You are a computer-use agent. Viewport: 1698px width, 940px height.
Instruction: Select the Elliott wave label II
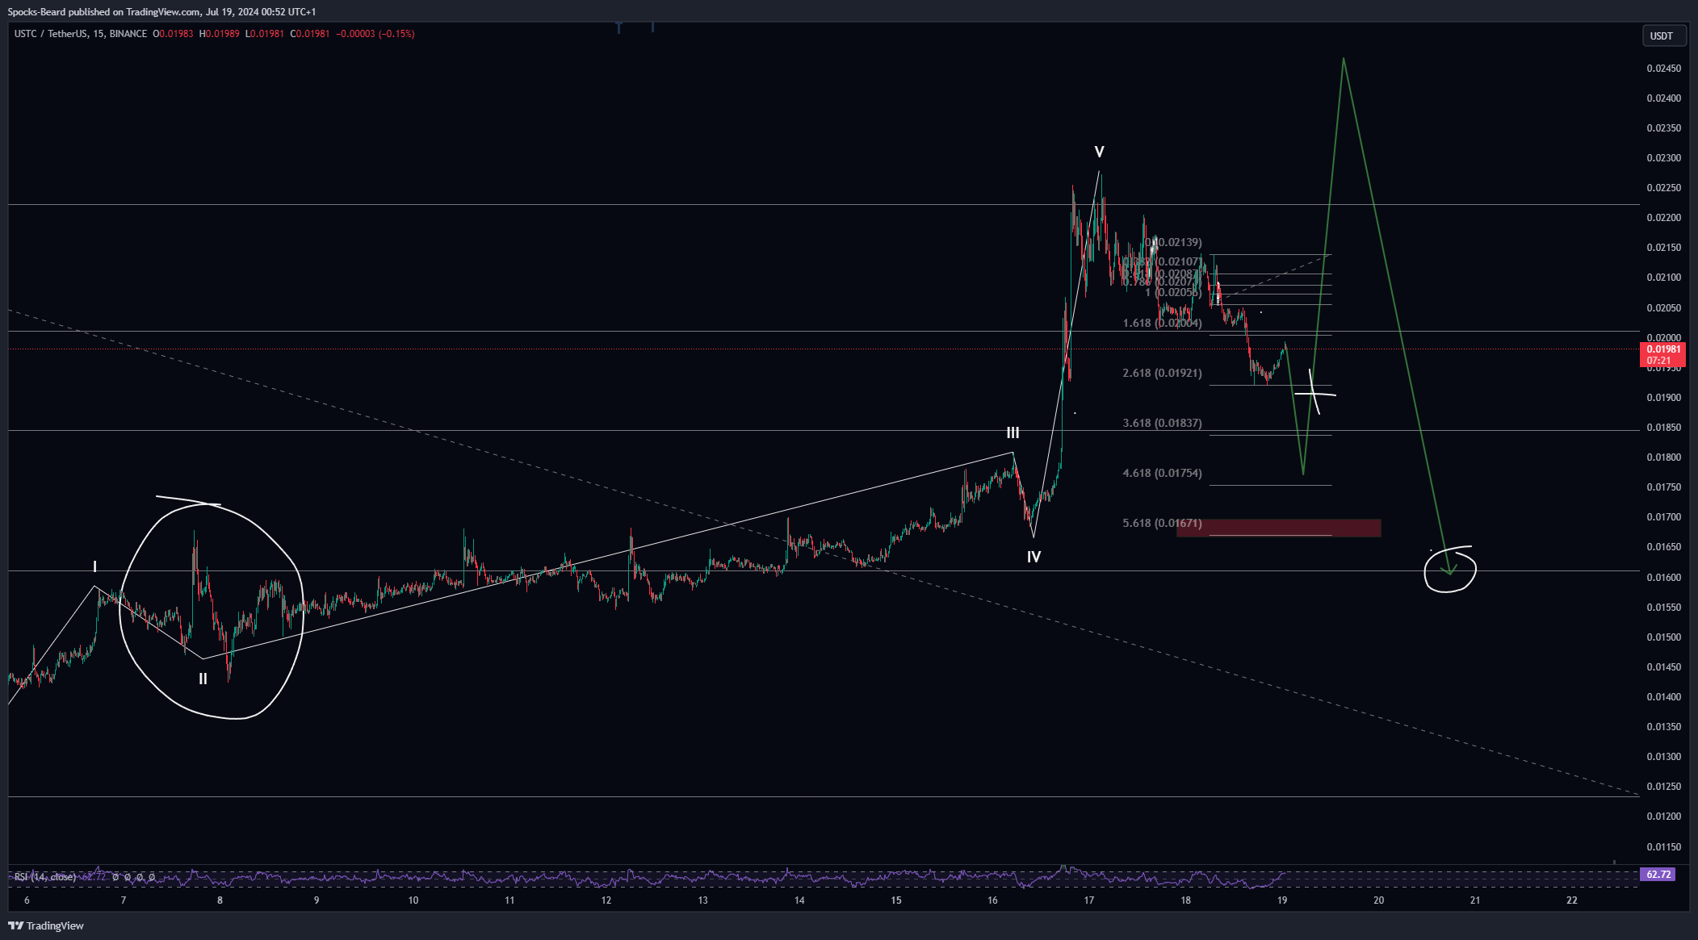[x=203, y=679]
